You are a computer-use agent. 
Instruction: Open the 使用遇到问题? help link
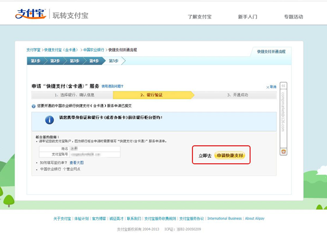click(112, 86)
